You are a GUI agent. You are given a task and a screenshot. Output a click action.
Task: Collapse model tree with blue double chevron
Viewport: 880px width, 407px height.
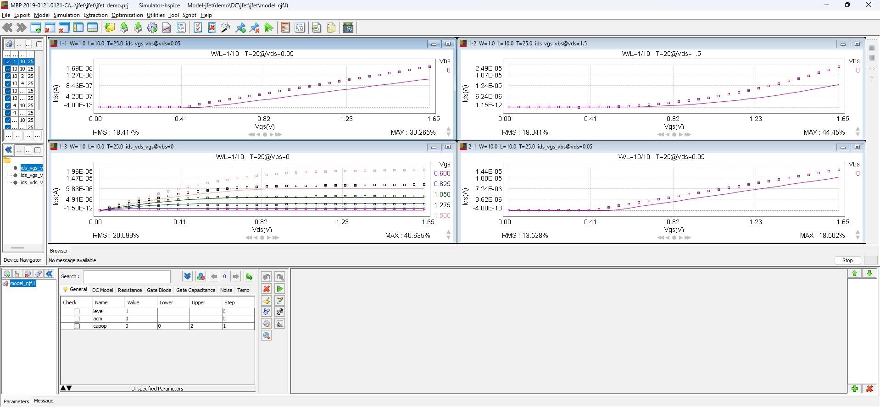49,274
